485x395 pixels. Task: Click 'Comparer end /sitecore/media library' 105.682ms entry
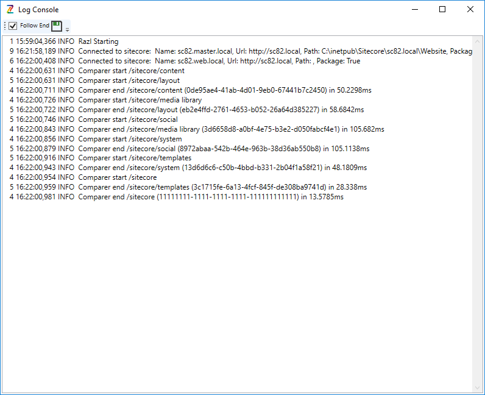197,129
